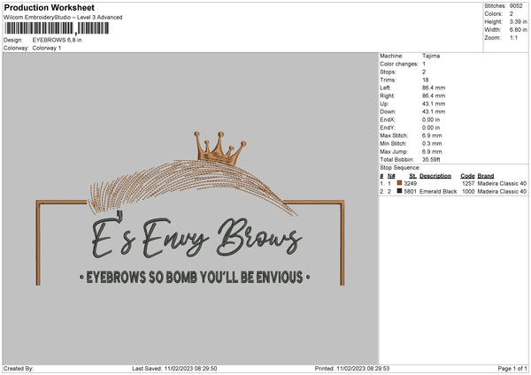Select the Left value 86.4 mm
Viewport: 531px width, 375px height.
[434, 88]
